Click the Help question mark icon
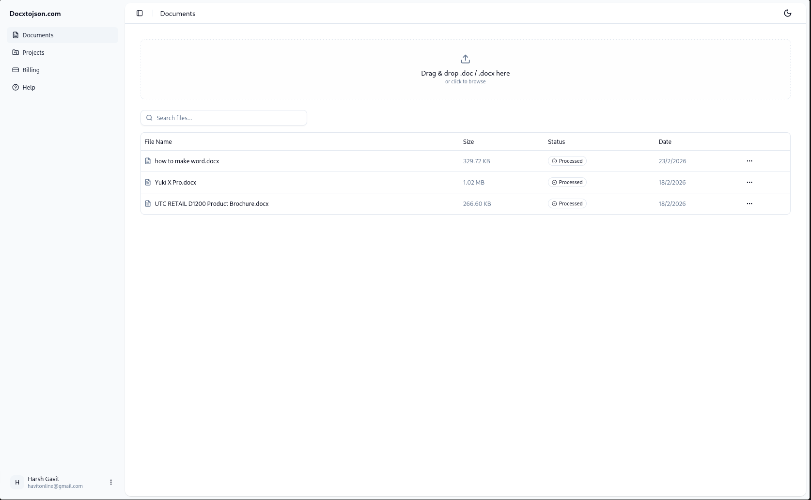Viewport: 811px width, 500px height. 15,87
